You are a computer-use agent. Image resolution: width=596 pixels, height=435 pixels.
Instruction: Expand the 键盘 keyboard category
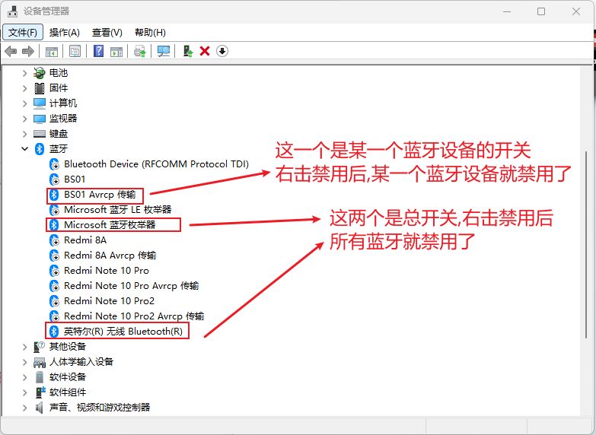(x=24, y=134)
